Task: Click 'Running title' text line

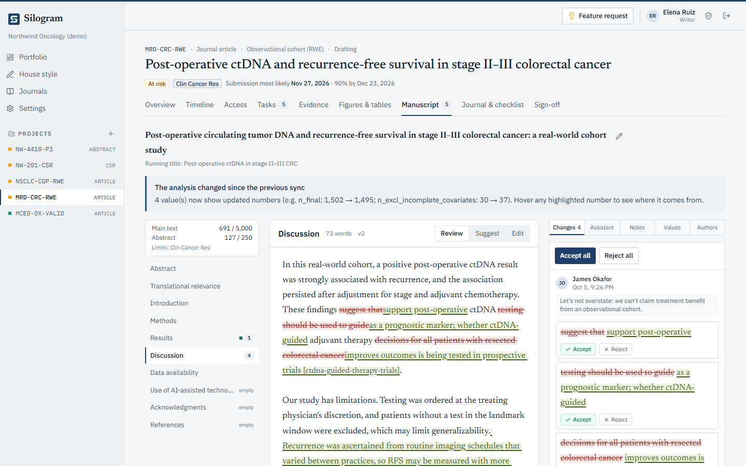Action: [221, 164]
